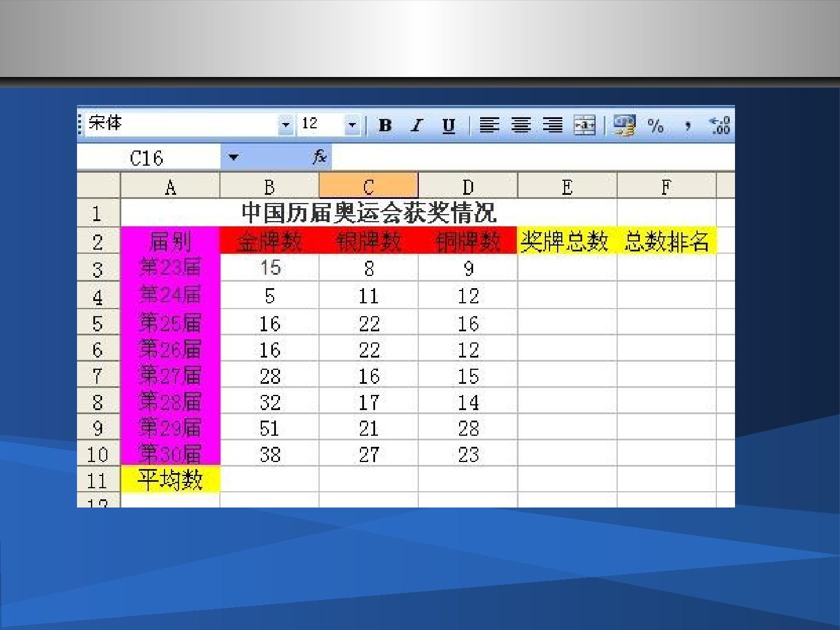
Task: Click the 第26届 cell
Action: click(x=170, y=348)
